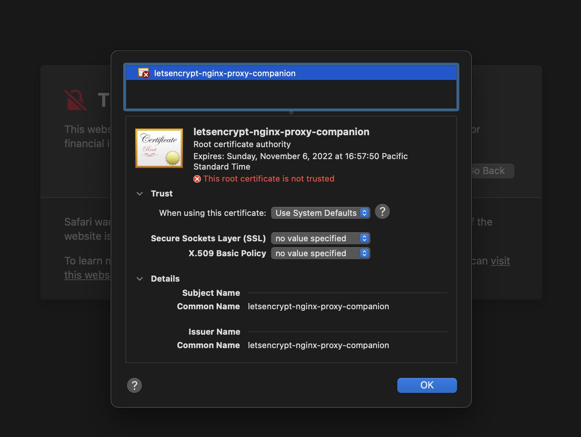Open the X.509 Basic Policy dropdown

pyautogui.click(x=320, y=253)
